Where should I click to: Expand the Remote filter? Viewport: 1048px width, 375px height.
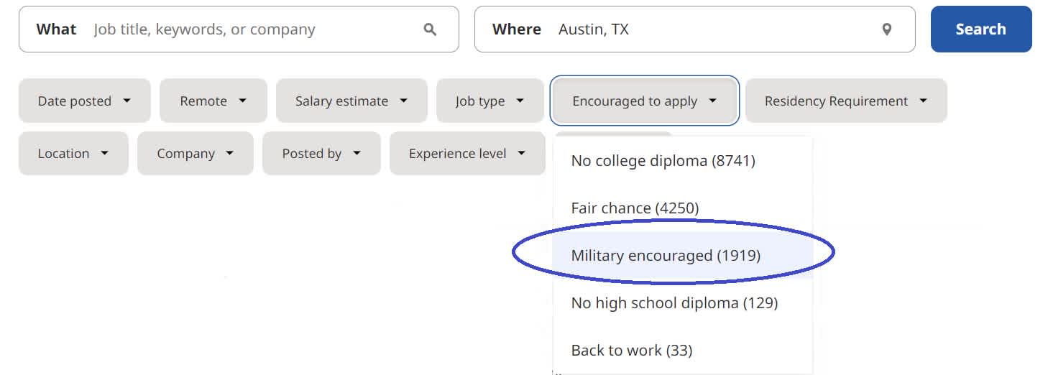pos(213,101)
